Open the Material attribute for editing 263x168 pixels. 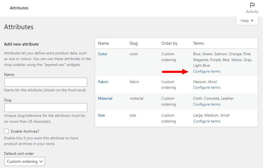105,98
